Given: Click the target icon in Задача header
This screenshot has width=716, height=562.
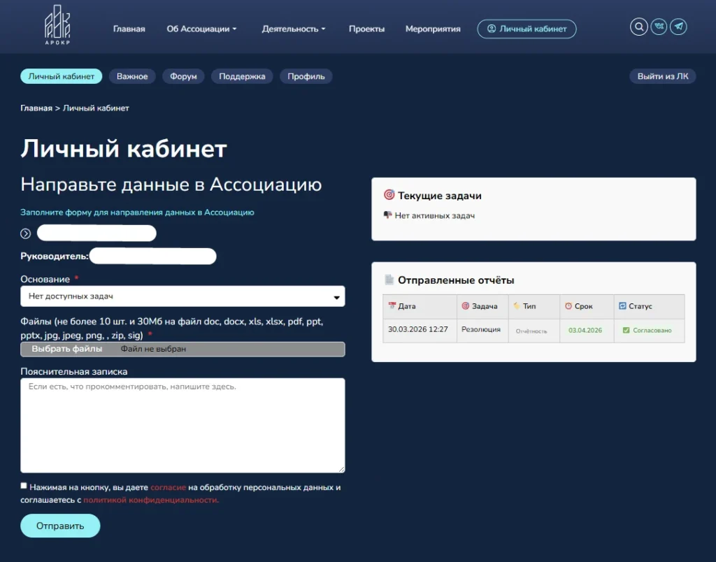Looking at the screenshot, I should coord(465,306).
